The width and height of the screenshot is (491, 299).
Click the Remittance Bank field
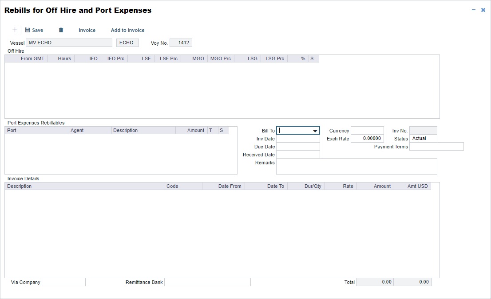(207, 282)
